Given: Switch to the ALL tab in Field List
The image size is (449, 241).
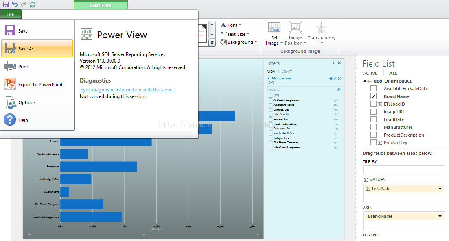Looking at the screenshot, I should pos(393,73).
